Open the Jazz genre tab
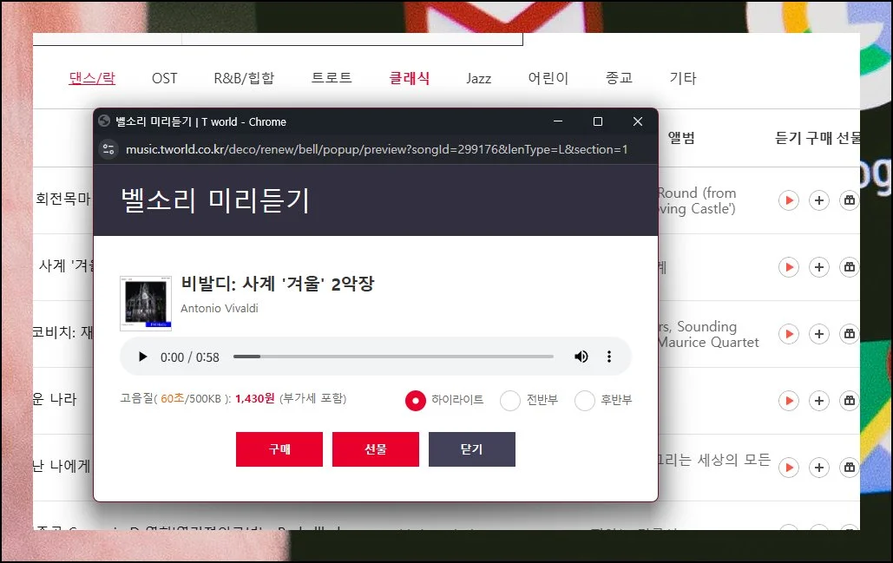Viewport: 893px width, 563px height. tap(478, 78)
